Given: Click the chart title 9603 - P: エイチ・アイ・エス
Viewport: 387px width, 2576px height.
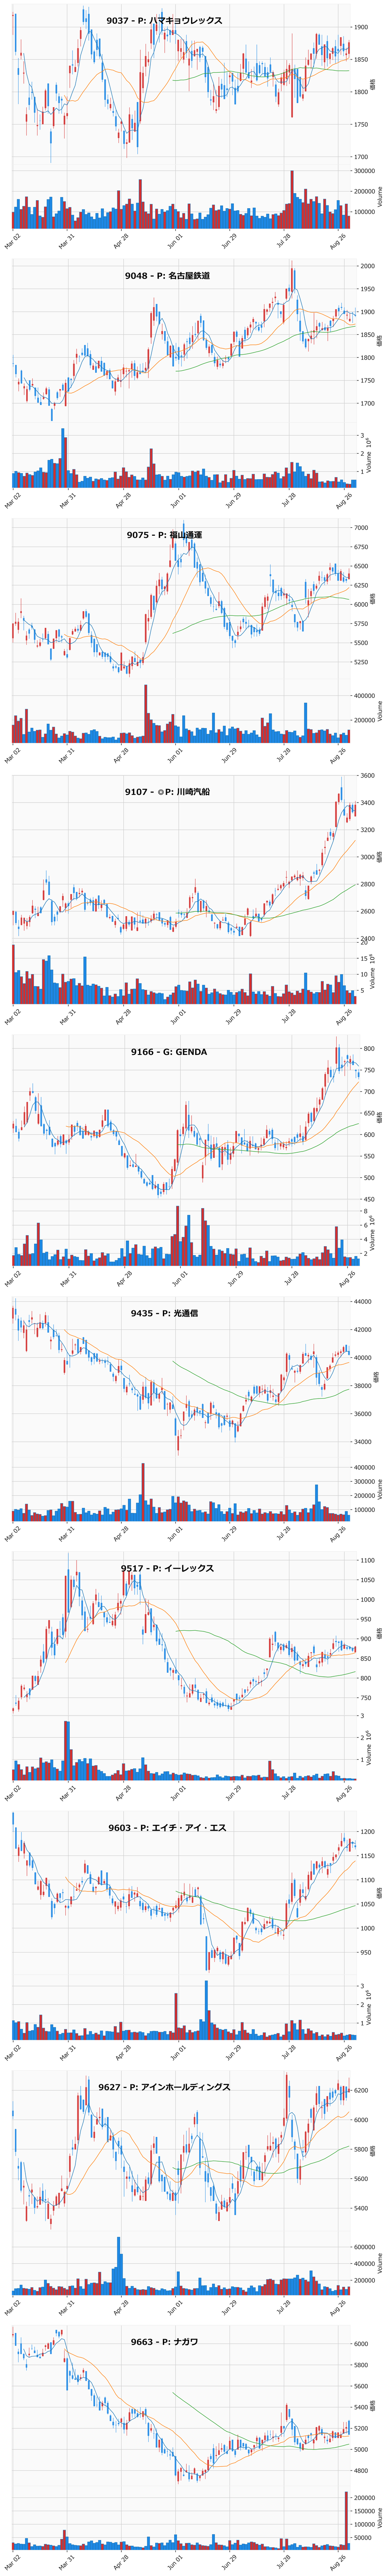Looking at the screenshot, I should tap(168, 1828).
